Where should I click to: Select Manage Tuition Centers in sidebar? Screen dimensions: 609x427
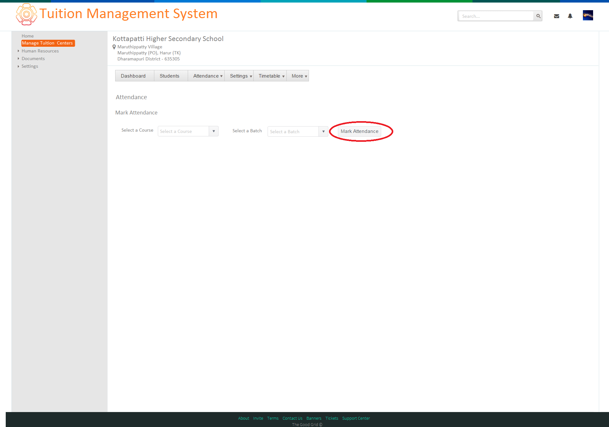click(48, 43)
